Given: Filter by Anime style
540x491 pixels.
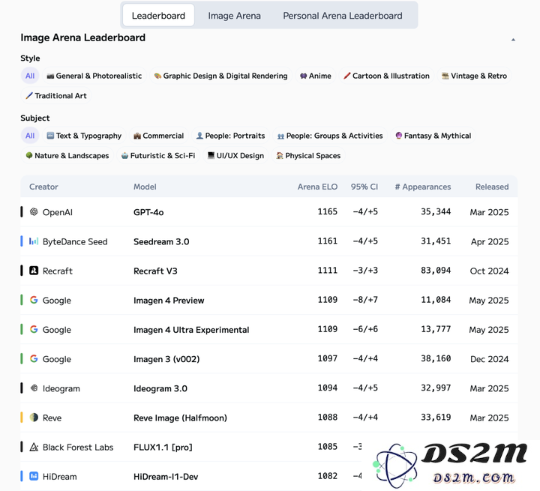Looking at the screenshot, I should click(316, 76).
